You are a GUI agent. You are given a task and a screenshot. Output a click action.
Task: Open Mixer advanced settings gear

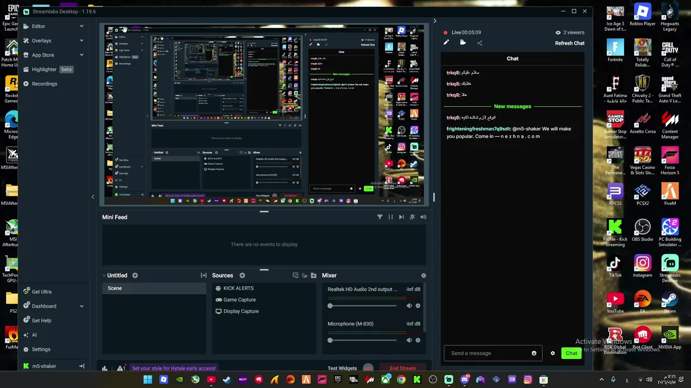(x=423, y=275)
